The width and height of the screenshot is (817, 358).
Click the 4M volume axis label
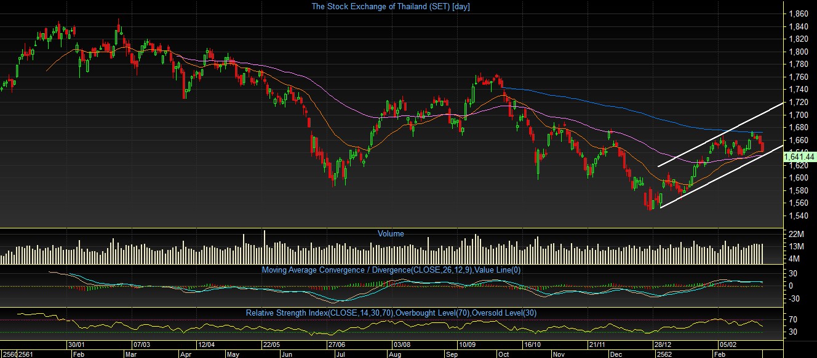[x=794, y=259]
